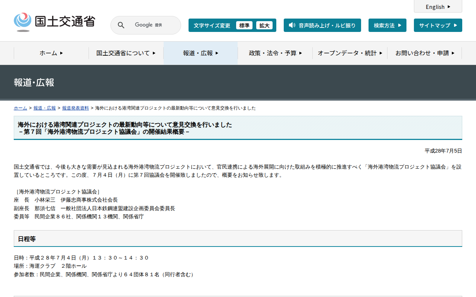Expand 国土交通省について menu
The image size is (476, 297).
coord(126,53)
